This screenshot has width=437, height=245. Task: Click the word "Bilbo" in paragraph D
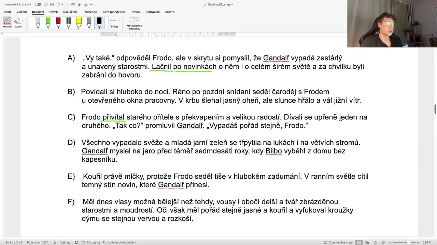pyautogui.click(x=274, y=151)
